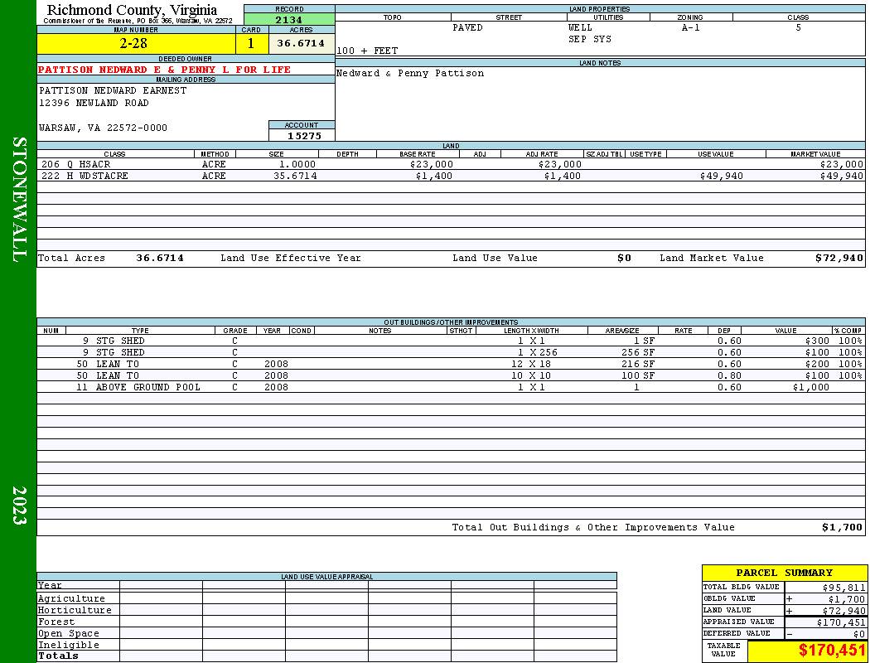
Task: Click the SEP SYS utilities value
Action: point(590,40)
